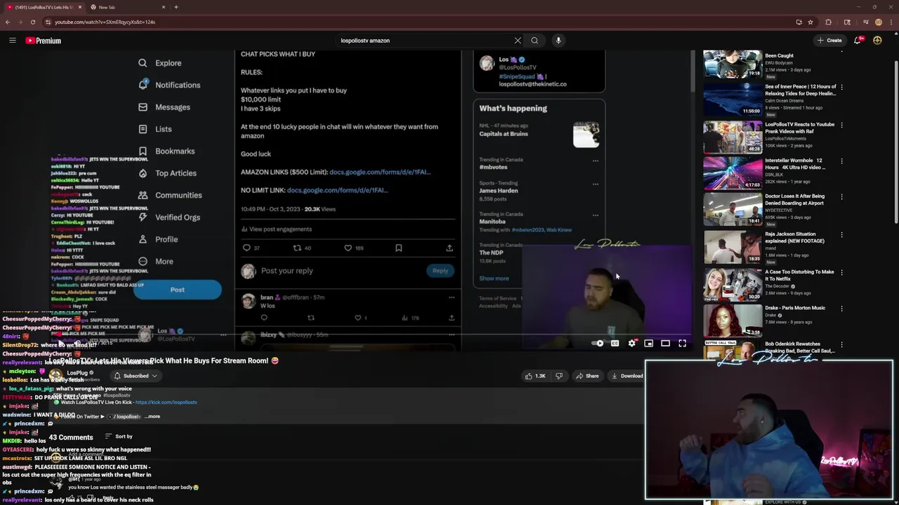Image resolution: width=899 pixels, height=505 pixels.
Task: Start voice search with the microphone icon
Action: tap(558, 41)
